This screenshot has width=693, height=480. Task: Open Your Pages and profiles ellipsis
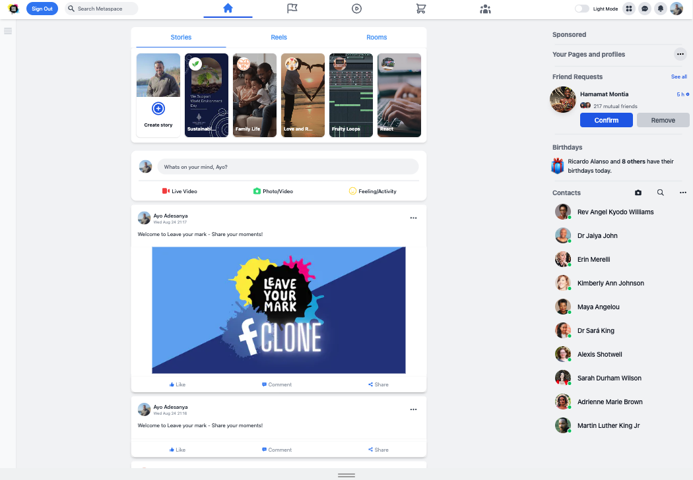[x=680, y=54]
